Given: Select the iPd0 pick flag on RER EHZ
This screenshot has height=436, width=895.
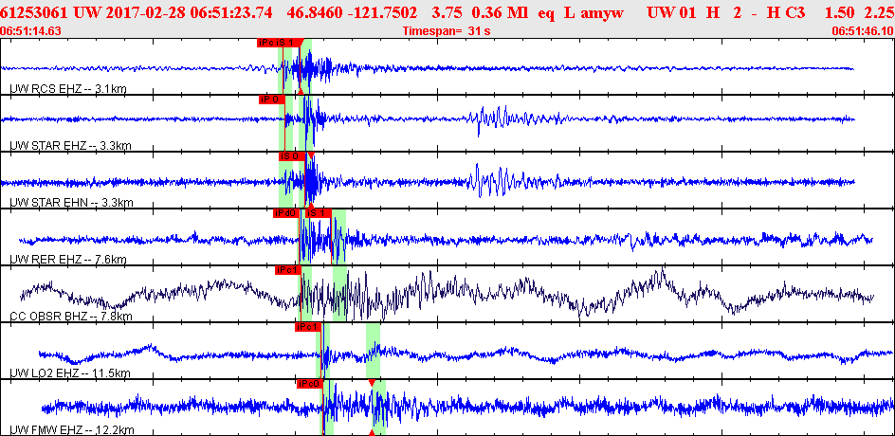Looking at the screenshot, I should pos(285,213).
